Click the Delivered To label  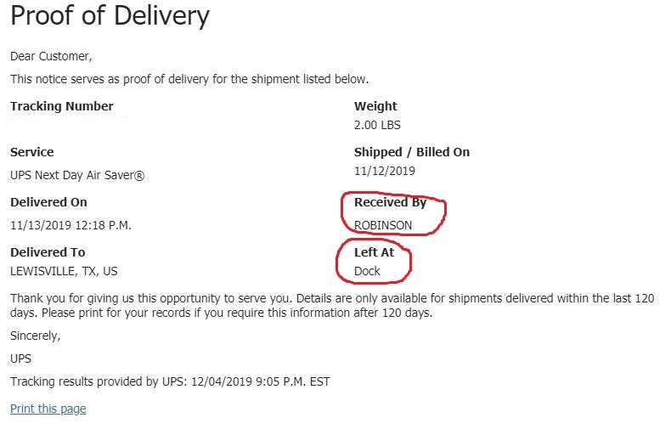tap(48, 252)
